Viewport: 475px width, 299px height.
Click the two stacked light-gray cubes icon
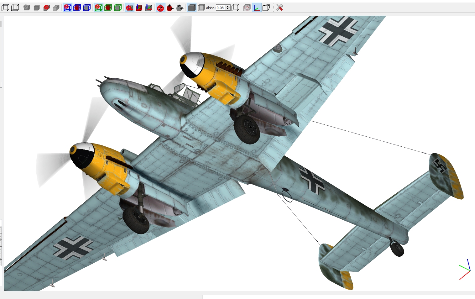point(56,8)
